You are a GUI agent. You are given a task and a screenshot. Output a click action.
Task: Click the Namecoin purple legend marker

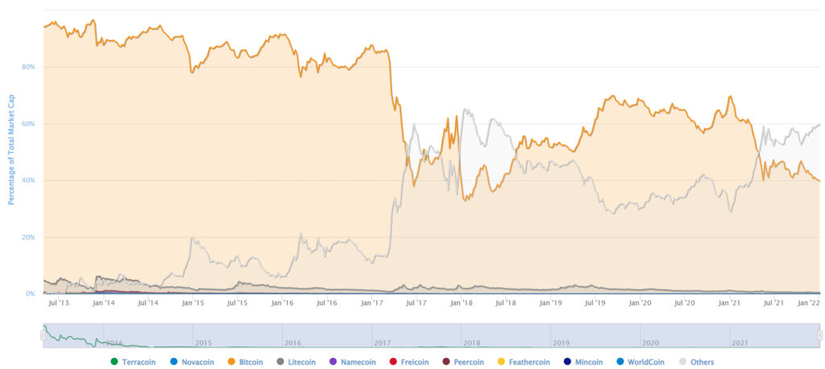pyautogui.click(x=336, y=362)
